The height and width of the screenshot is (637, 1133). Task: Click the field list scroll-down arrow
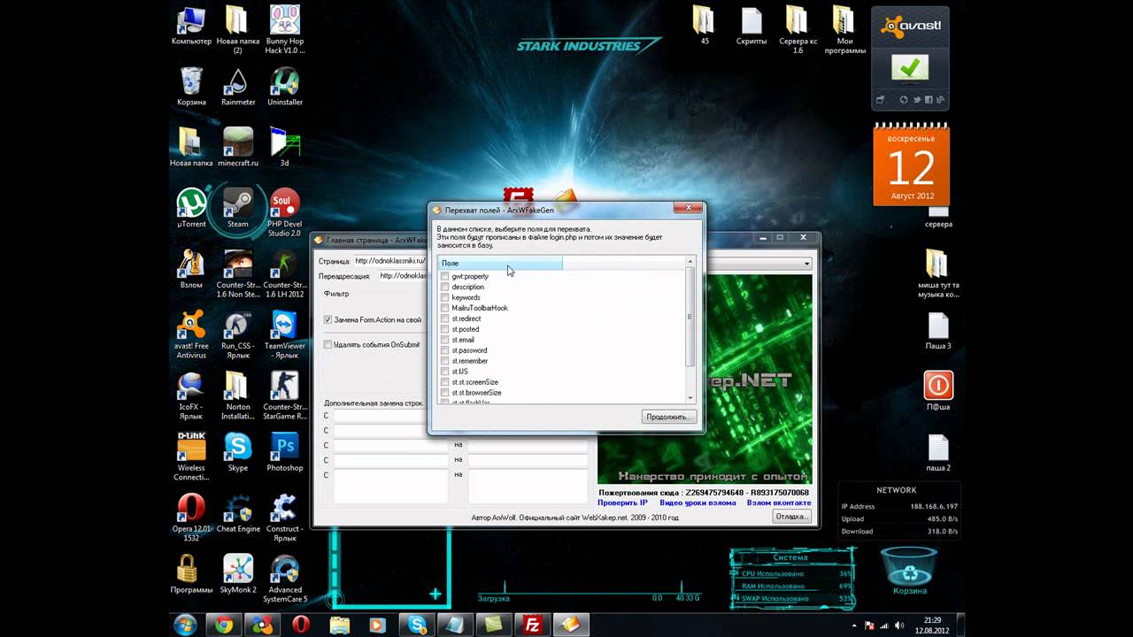pyautogui.click(x=690, y=398)
